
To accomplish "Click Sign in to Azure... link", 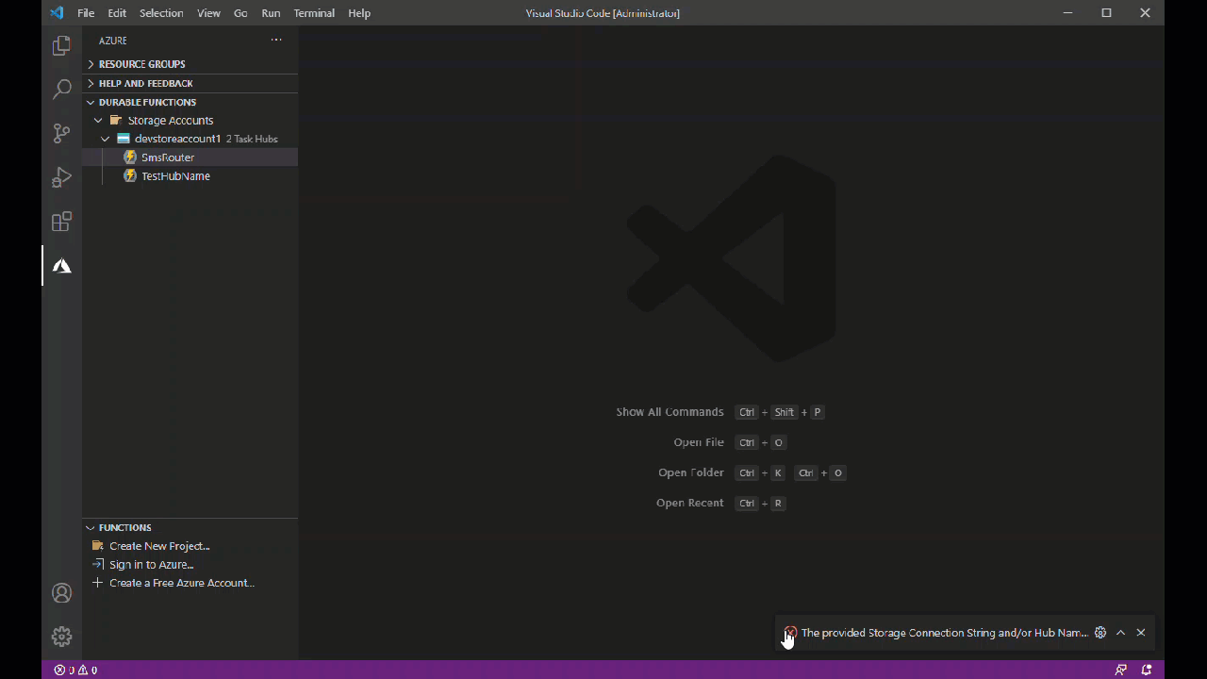I will [x=151, y=564].
